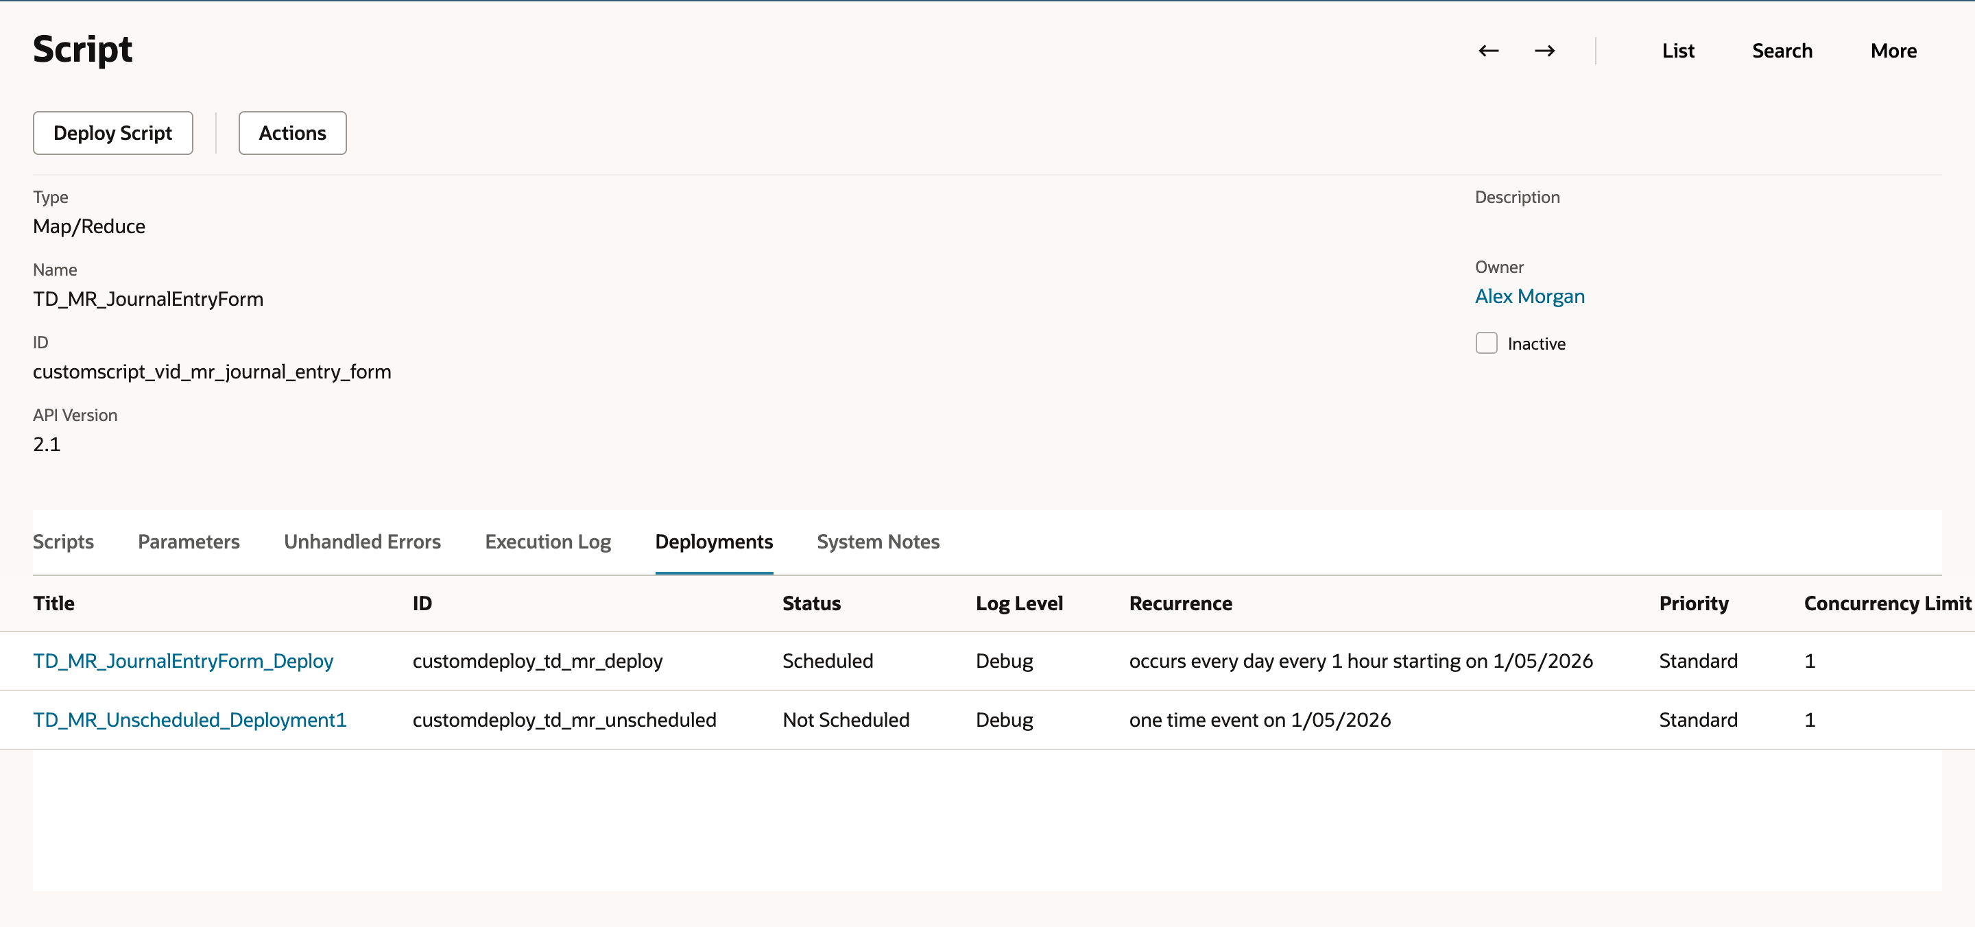Click the Scheduled status cell

tap(827, 661)
